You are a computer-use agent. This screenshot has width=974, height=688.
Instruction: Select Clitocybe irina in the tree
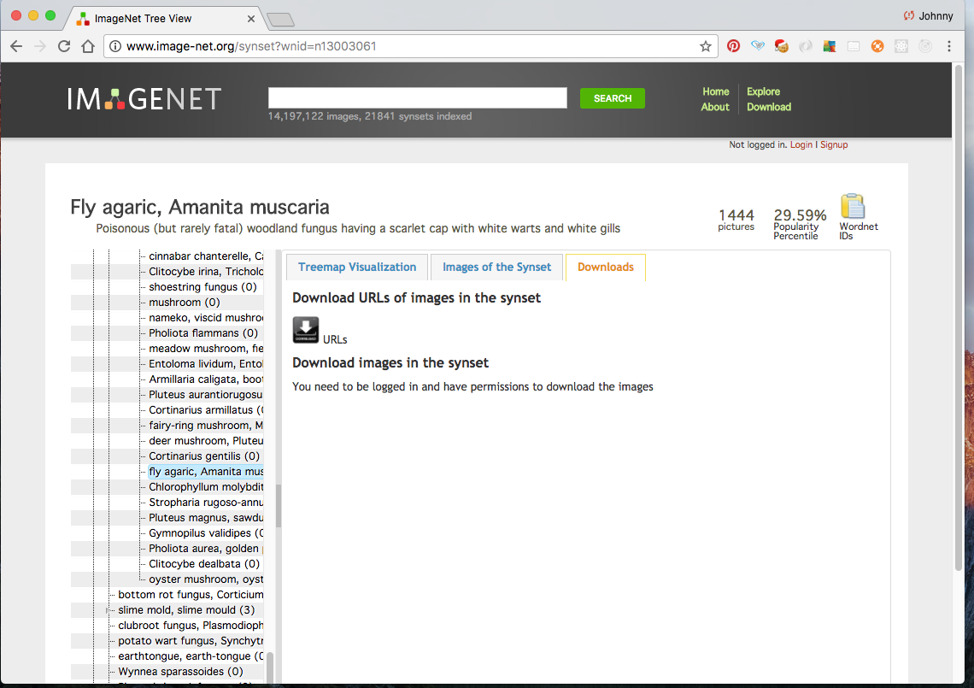pos(206,272)
